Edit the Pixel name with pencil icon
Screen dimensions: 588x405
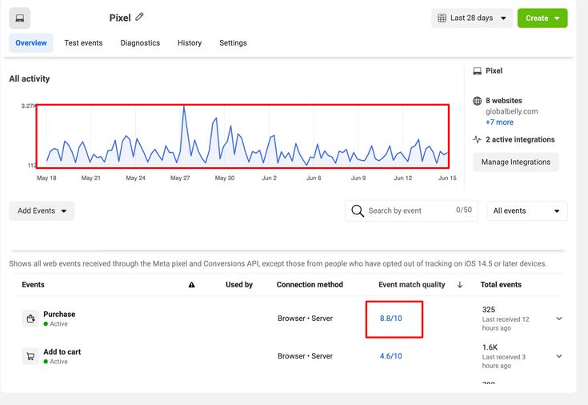[139, 17]
